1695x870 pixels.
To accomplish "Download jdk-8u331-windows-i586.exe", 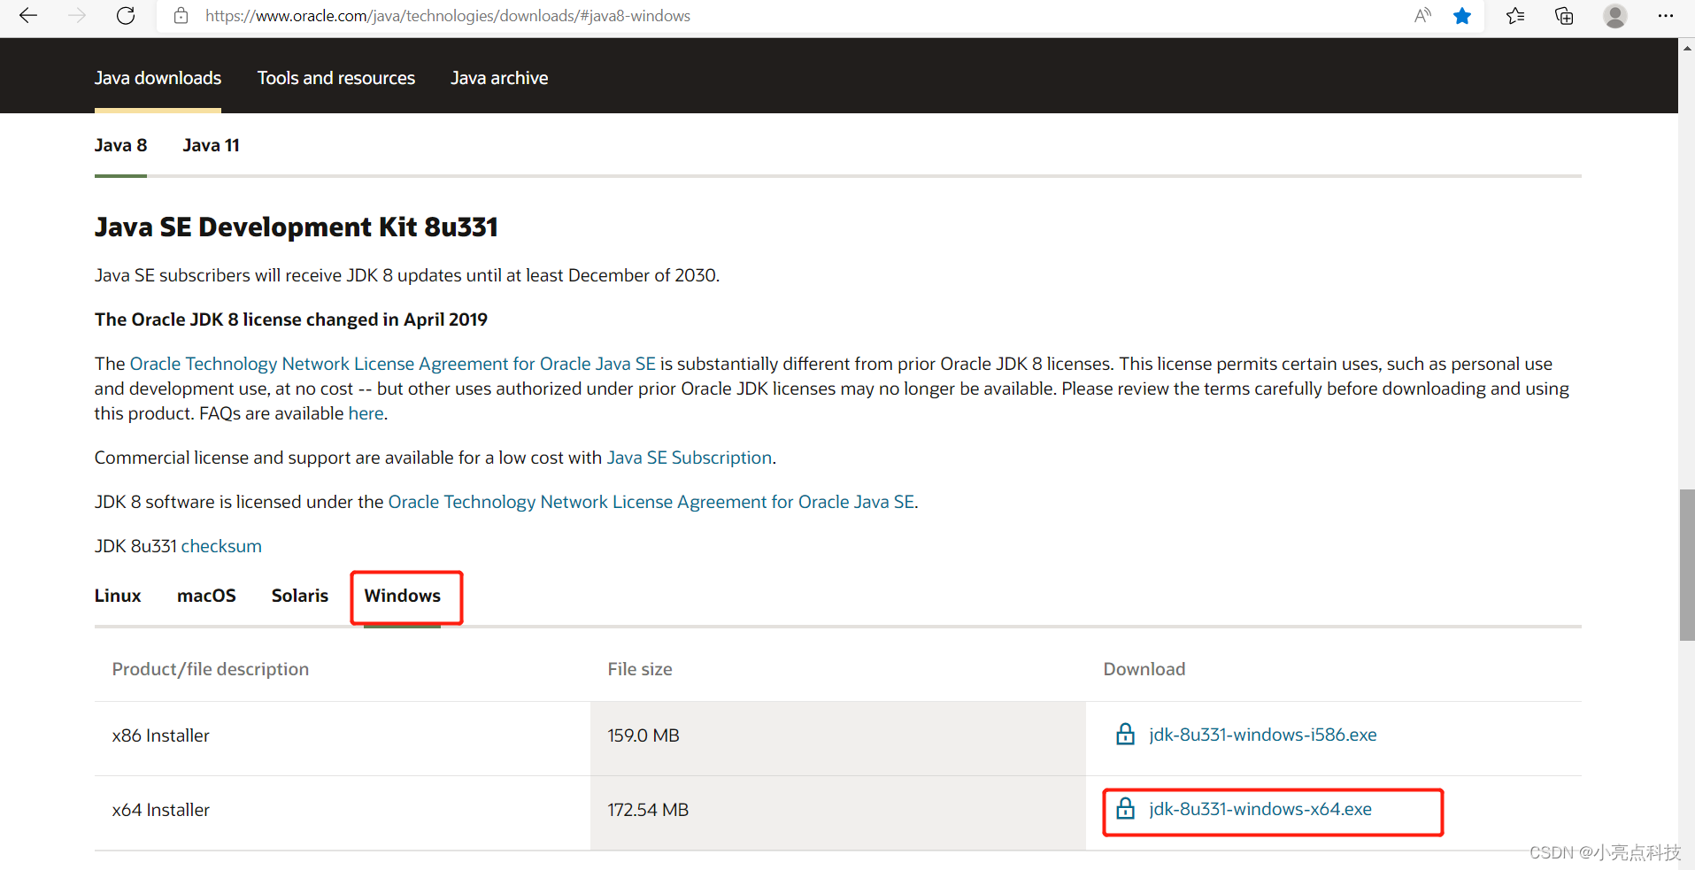I will (1262, 735).
